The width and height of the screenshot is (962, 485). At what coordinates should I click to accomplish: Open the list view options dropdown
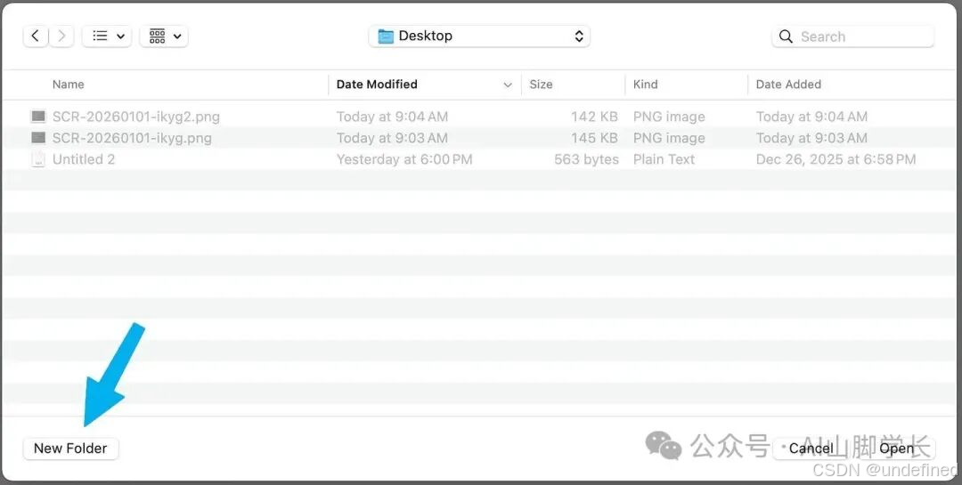coord(107,36)
